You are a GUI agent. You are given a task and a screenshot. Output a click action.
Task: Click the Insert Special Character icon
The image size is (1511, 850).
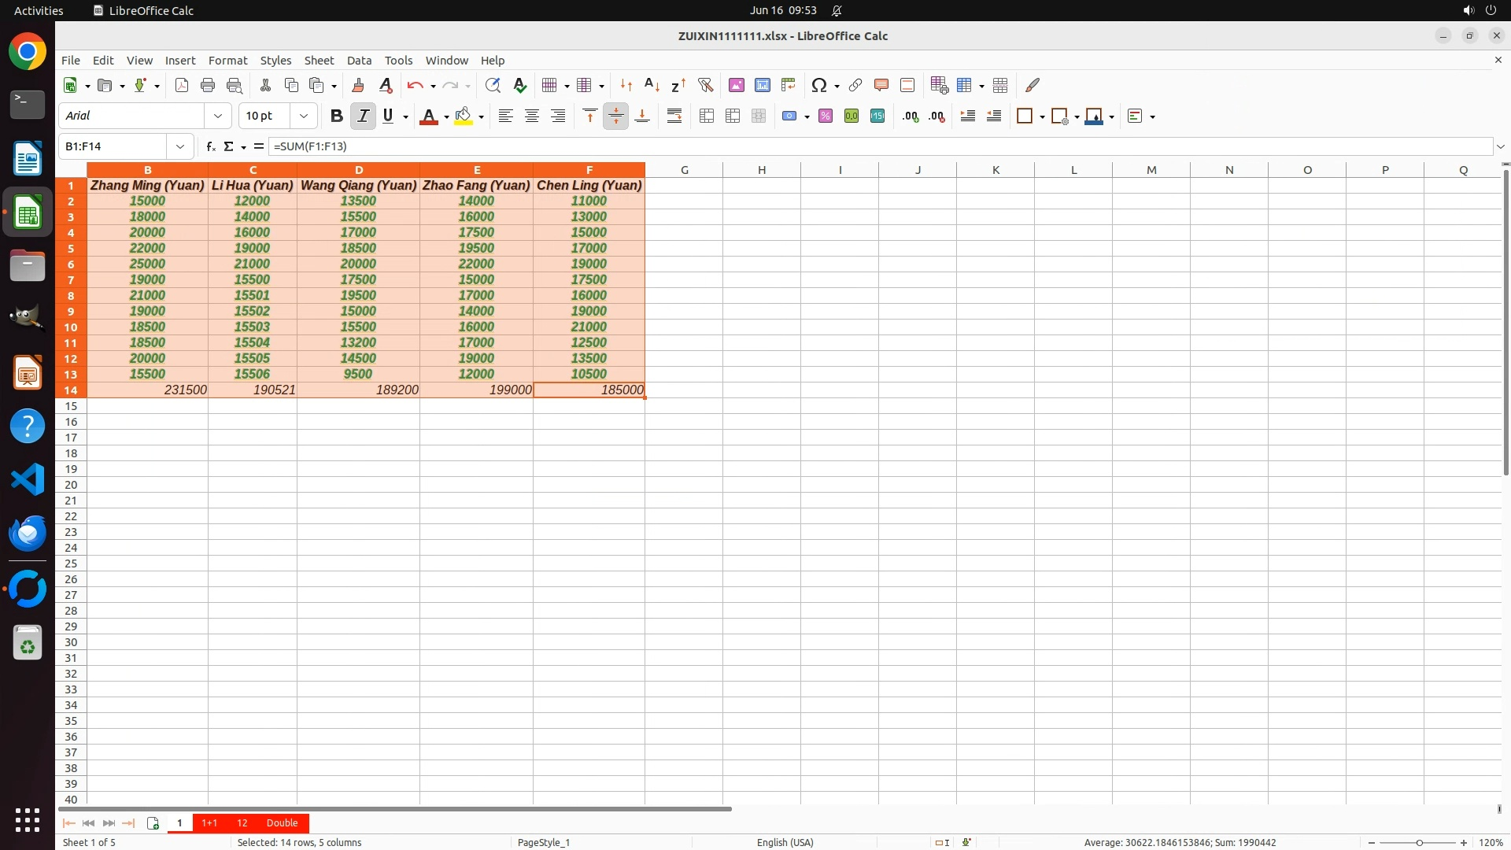pos(818,85)
